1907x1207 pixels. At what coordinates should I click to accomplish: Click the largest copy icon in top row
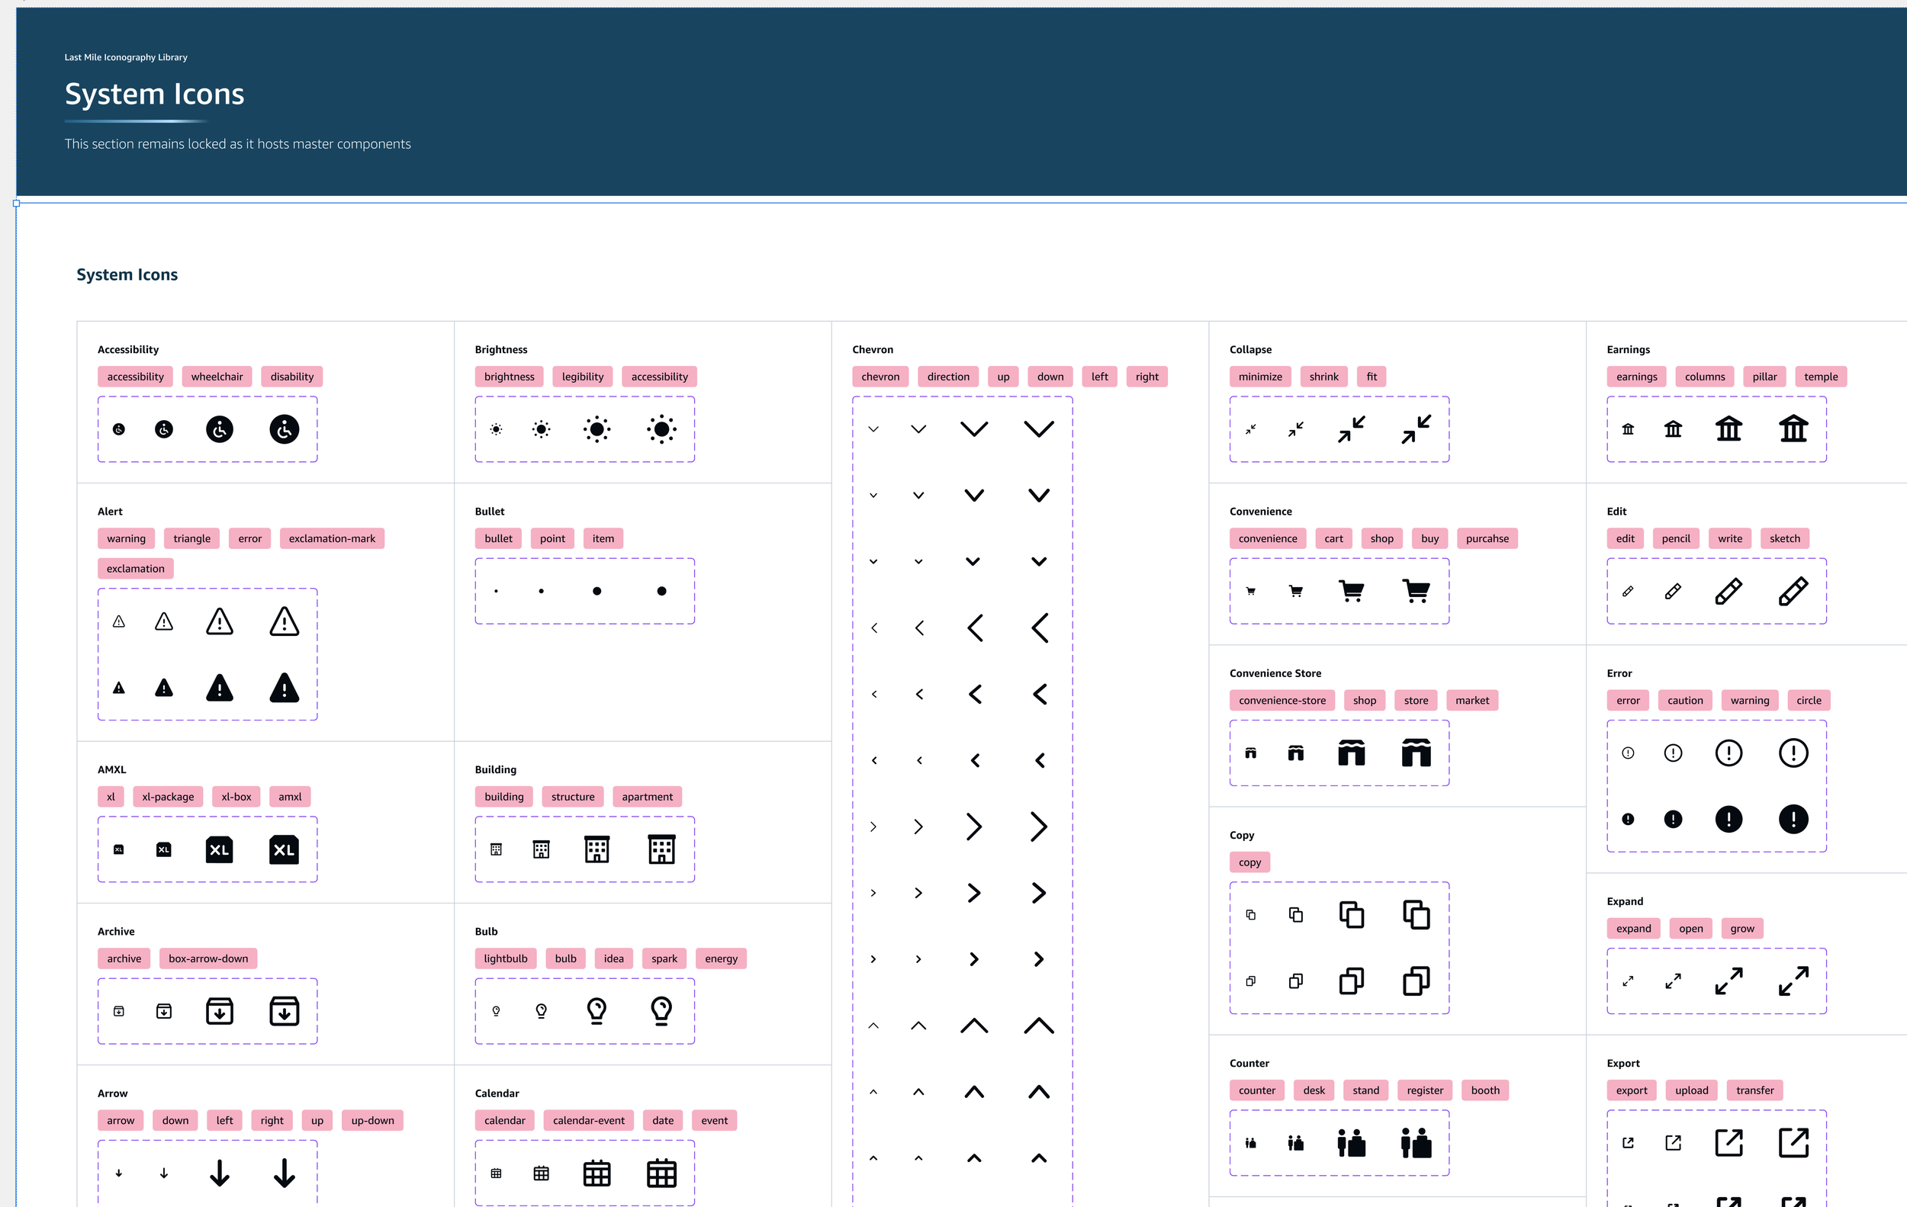tap(1416, 914)
